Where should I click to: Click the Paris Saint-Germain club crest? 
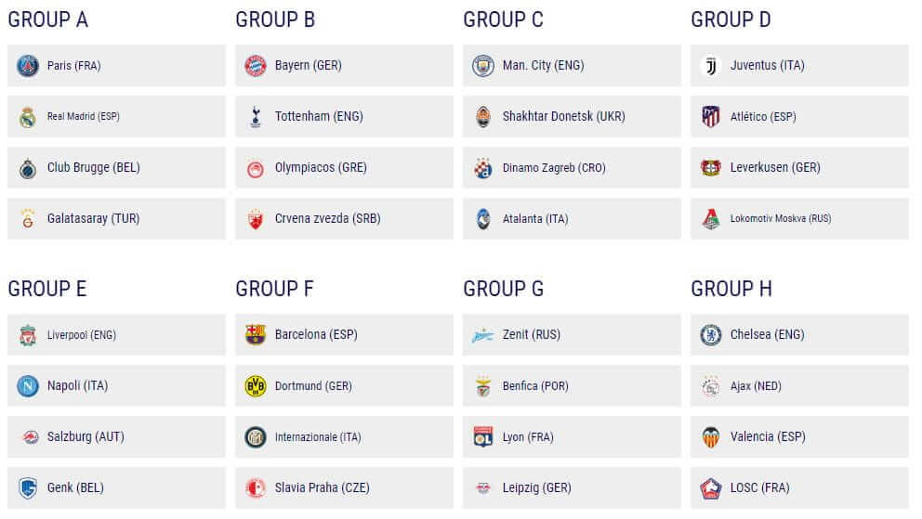coord(28,66)
